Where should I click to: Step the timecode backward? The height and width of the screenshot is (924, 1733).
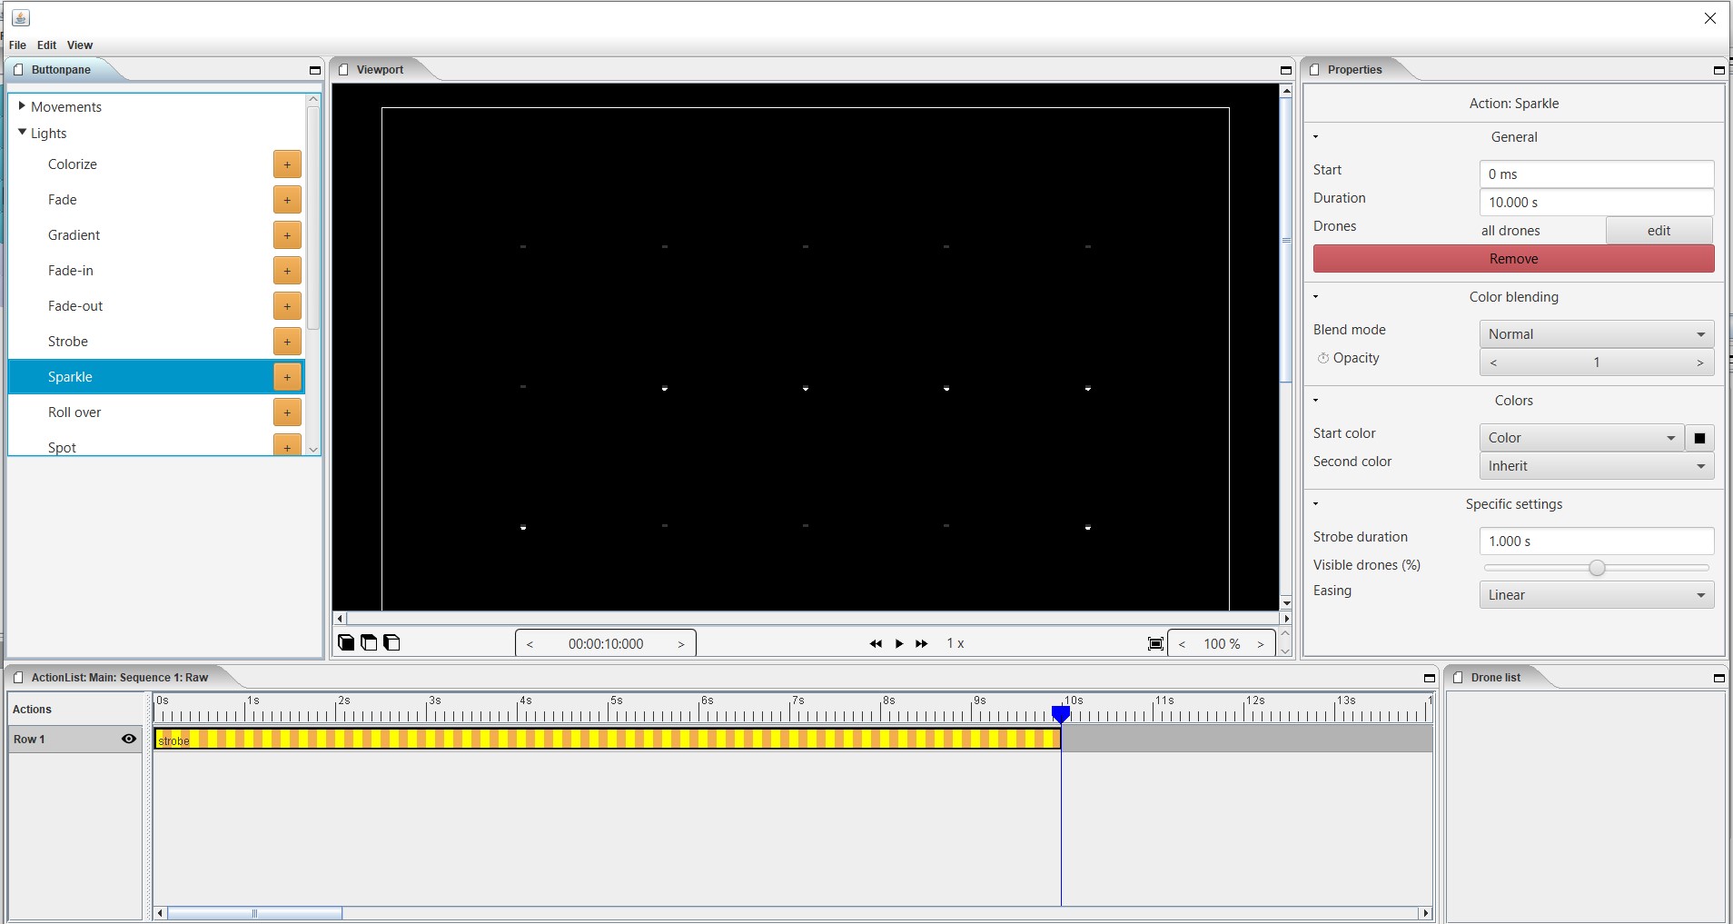[530, 644]
